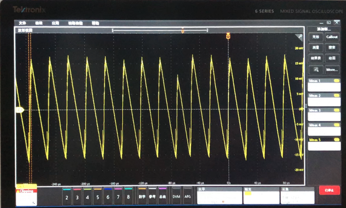The image size is (346, 208).
Task: Open the Clipping warning Ch1 badge
Action: click(x=26, y=195)
